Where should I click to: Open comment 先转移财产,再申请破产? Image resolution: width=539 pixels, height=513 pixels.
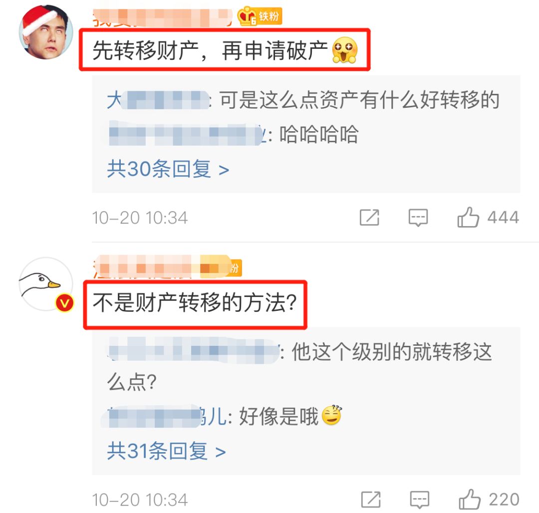[225, 50]
